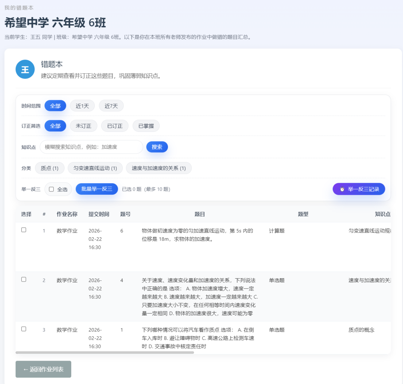The height and width of the screenshot is (384, 403).
Task: Tick the checkbox on row 3
Action: tap(24, 329)
